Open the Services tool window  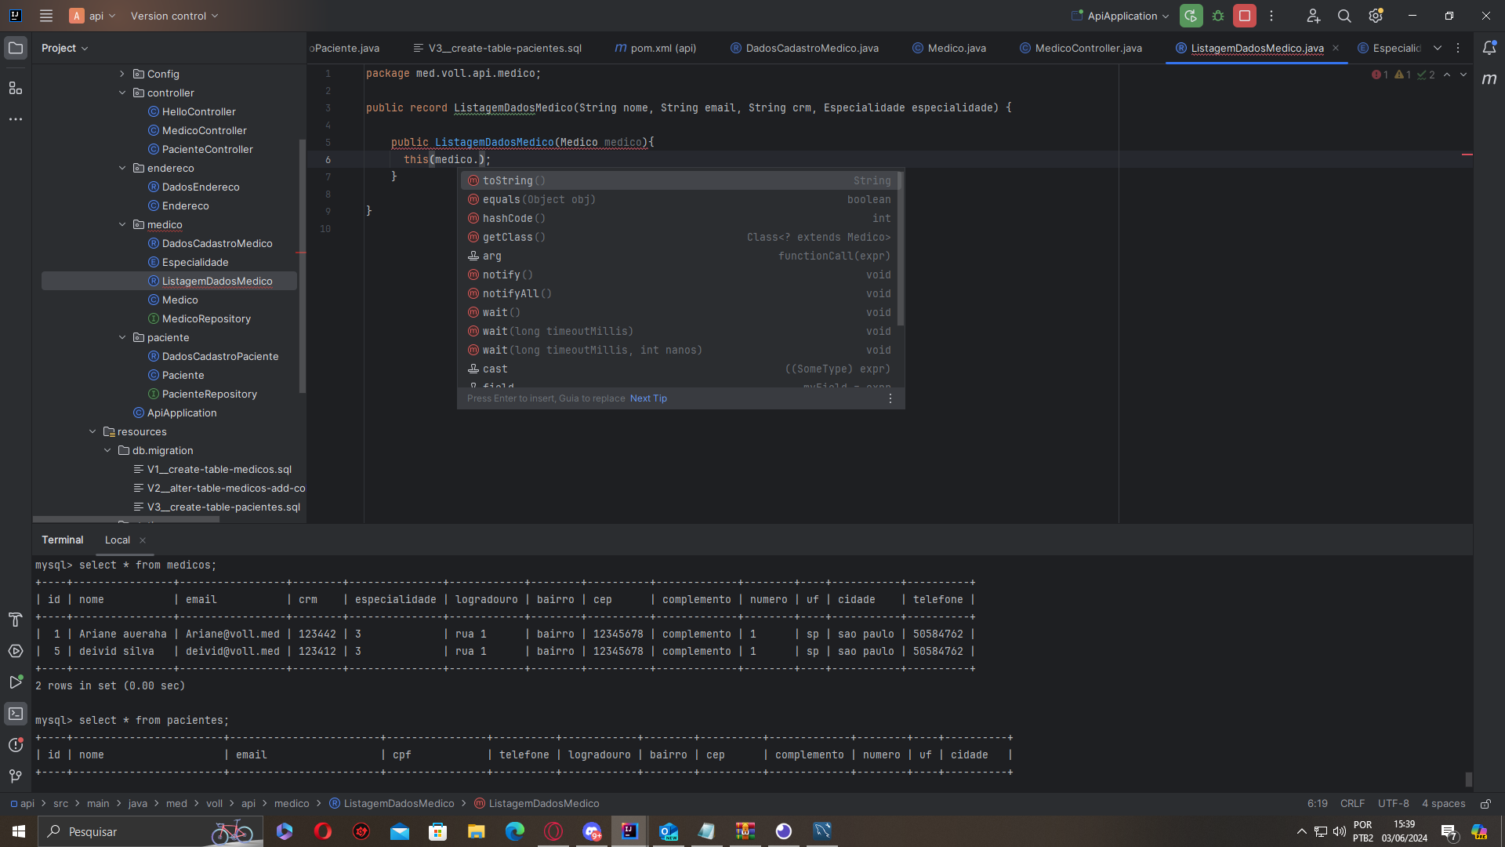[x=16, y=651]
